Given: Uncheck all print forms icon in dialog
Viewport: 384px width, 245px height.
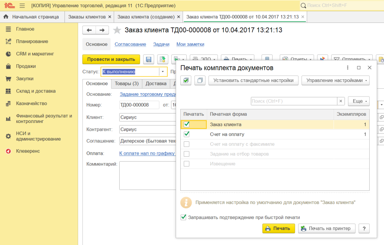Looking at the screenshot, I should pos(200,80).
